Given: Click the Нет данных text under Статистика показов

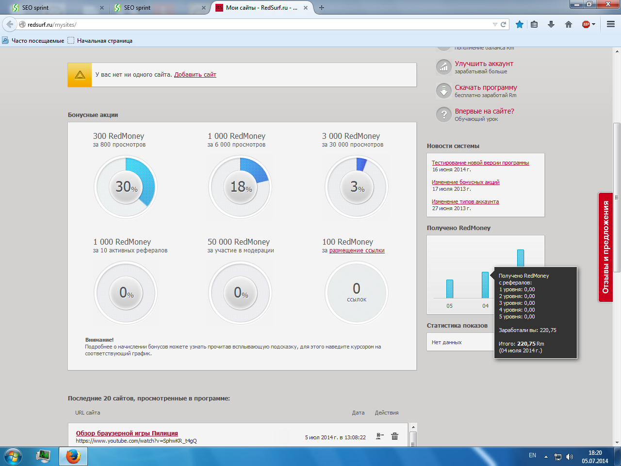Looking at the screenshot, I should pos(447,342).
